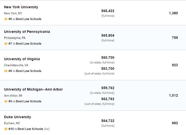This screenshot has width=186, height=135.
Task: Click the badge icon beside Pennsylvania's #7 ranking
Action: pos(6,44)
